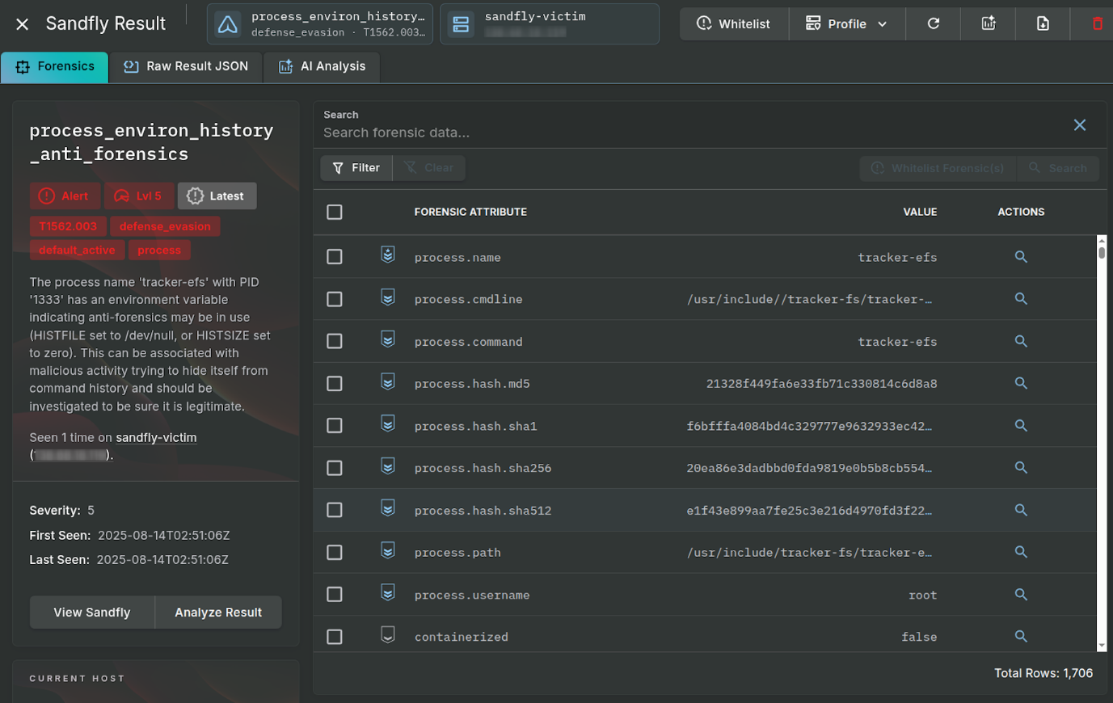Check the process.hash.md5 row checkbox
Viewport: 1113px width, 703px height.
tap(335, 383)
